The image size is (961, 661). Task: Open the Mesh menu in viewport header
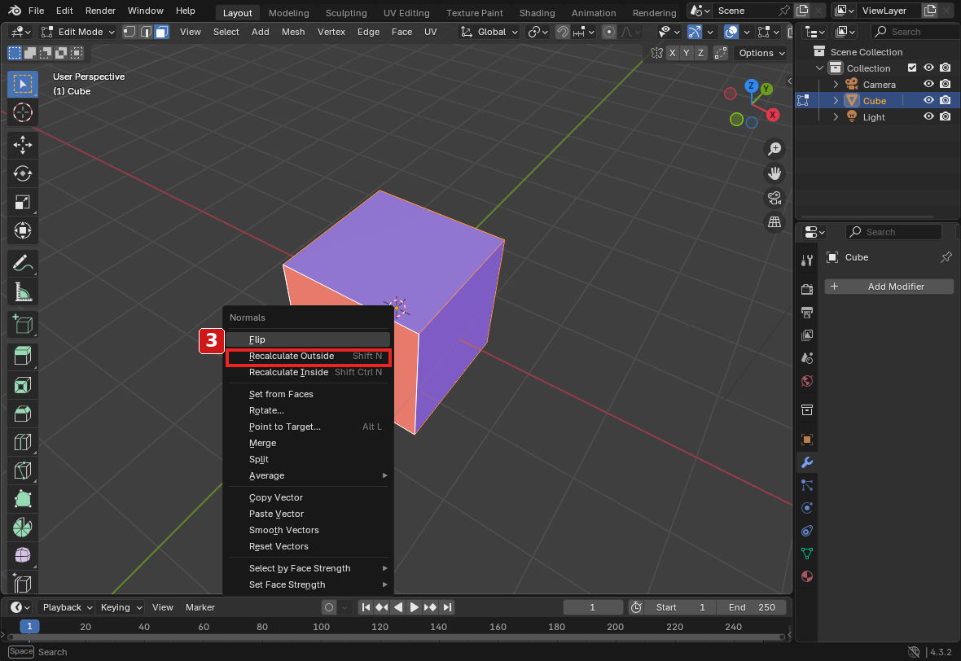tap(293, 32)
